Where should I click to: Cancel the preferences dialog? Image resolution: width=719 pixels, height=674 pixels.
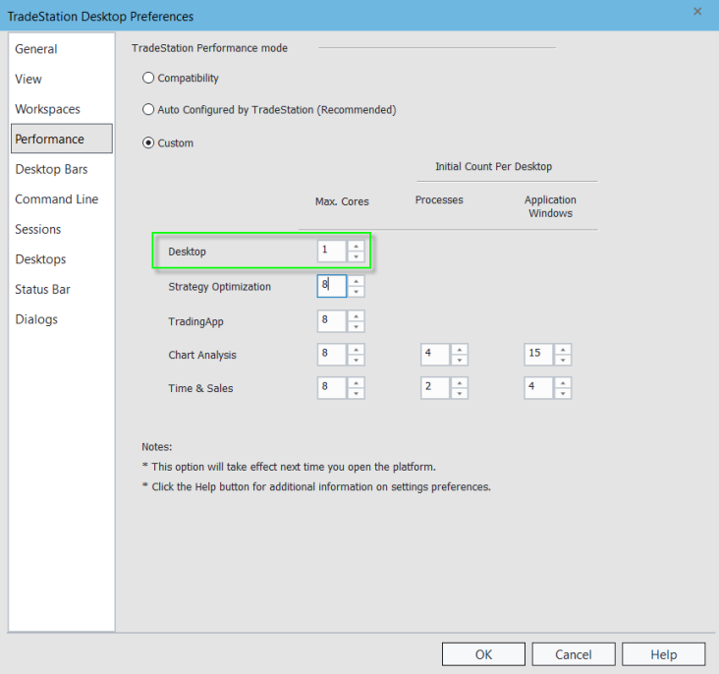[574, 654]
